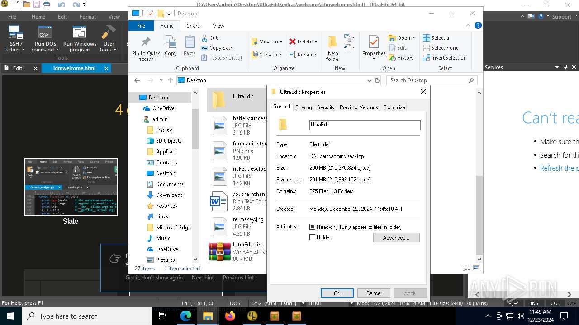This screenshot has height=325, width=579.
Task: Open the Move to dropdown
Action: coord(267,42)
